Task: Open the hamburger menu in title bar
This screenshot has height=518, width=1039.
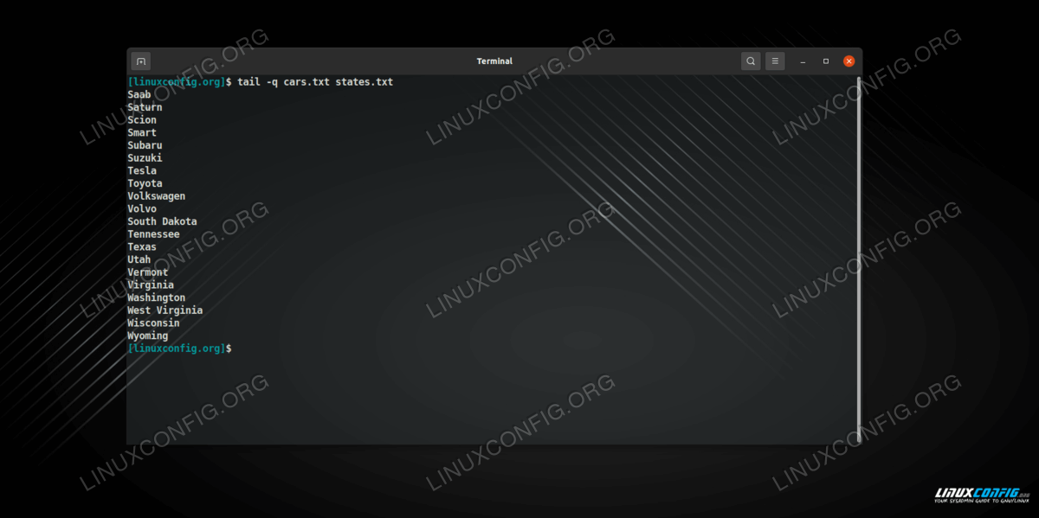Action: click(775, 61)
